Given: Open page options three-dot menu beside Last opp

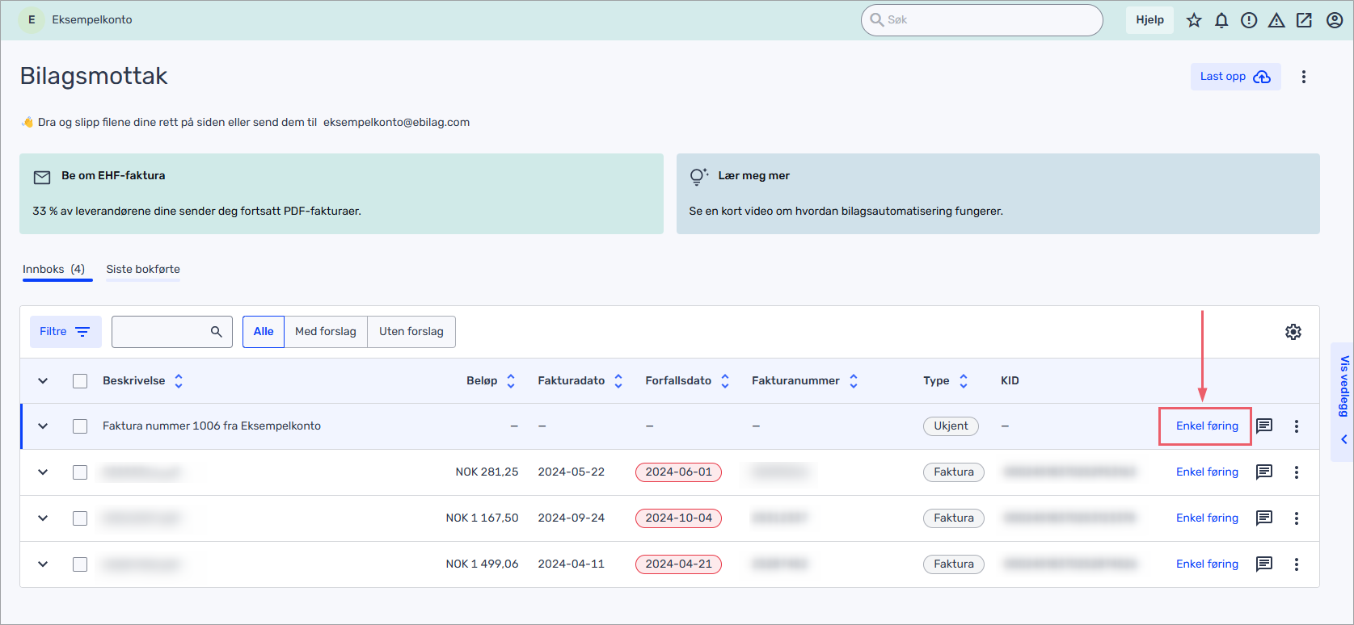Looking at the screenshot, I should click(1303, 77).
